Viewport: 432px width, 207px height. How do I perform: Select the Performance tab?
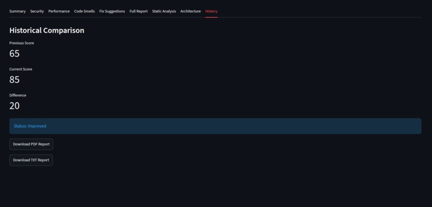59,11
